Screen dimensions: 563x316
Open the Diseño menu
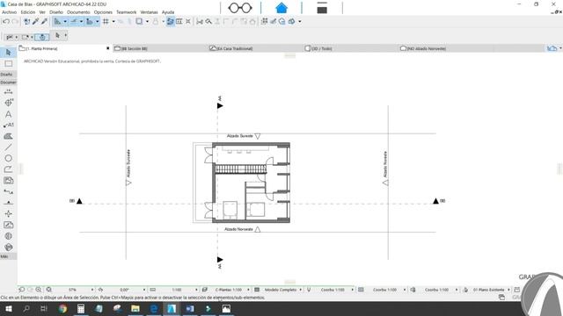(56, 12)
